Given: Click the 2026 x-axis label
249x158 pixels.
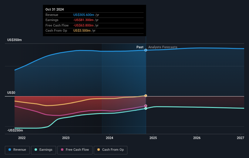Looking at the screenshot, I should (197, 138).
